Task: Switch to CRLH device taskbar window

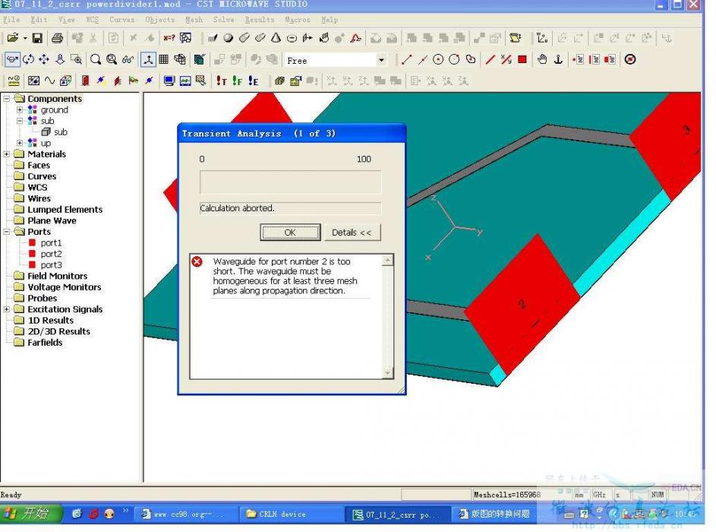Action: (292, 515)
